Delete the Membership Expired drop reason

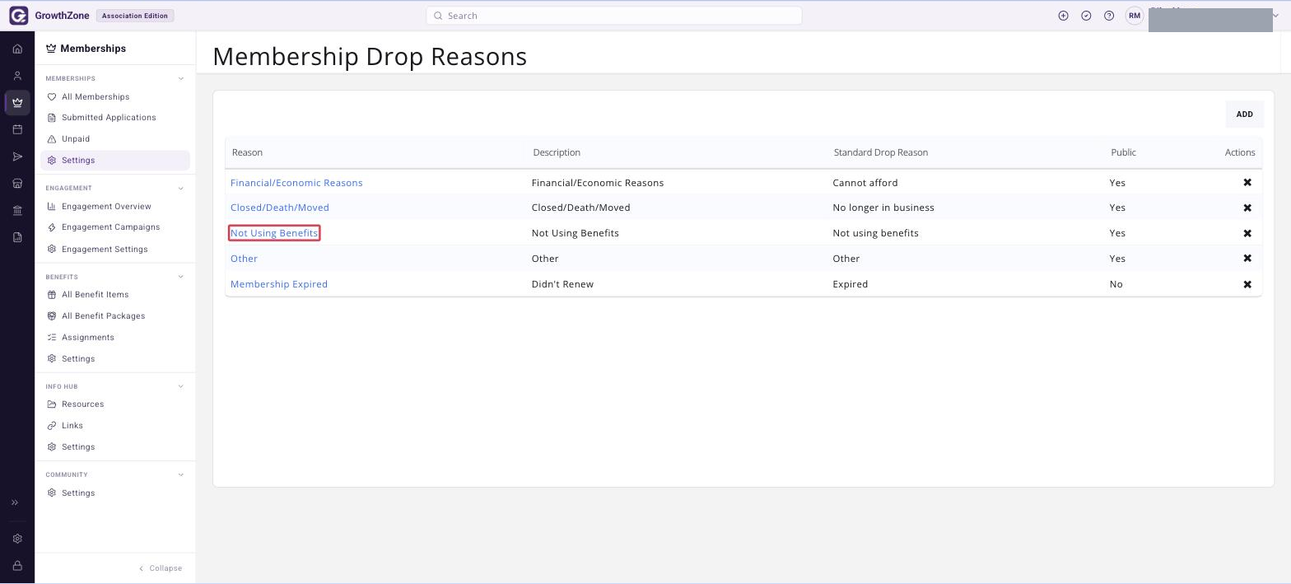click(x=1247, y=284)
